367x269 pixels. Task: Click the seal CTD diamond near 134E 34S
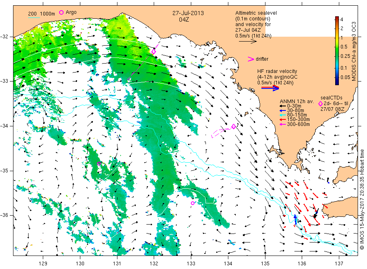pyautogui.click(x=233, y=126)
